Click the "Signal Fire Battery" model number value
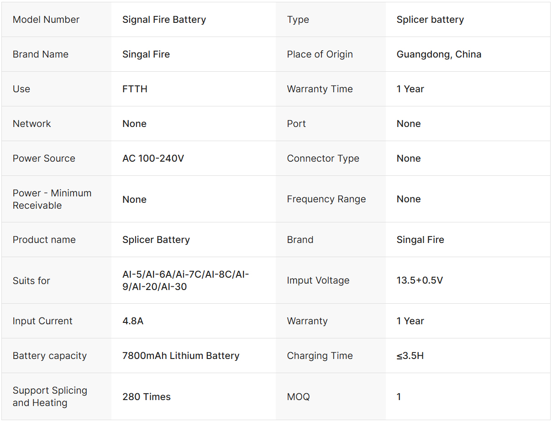 (x=164, y=20)
